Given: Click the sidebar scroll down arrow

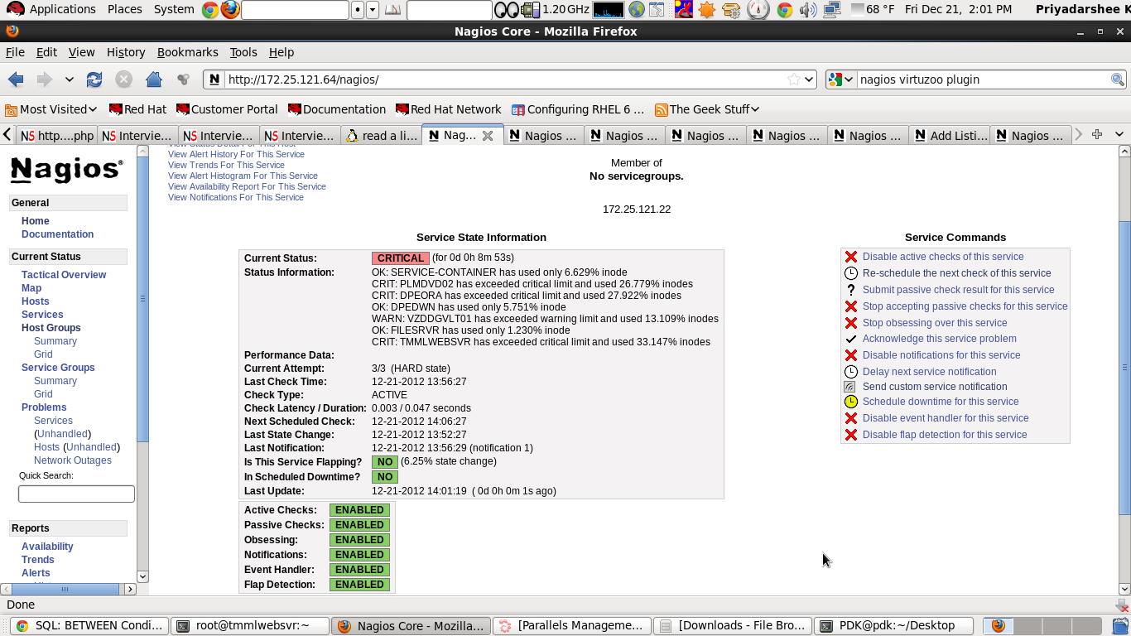Looking at the screenshot, I should pyautogui.click(x=142, y=576).
